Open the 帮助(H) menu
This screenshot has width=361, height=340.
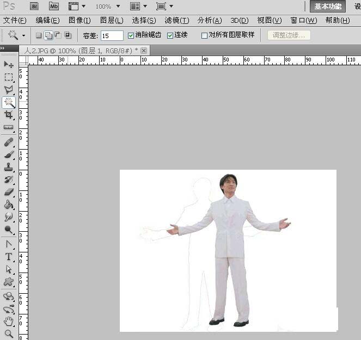338,21
